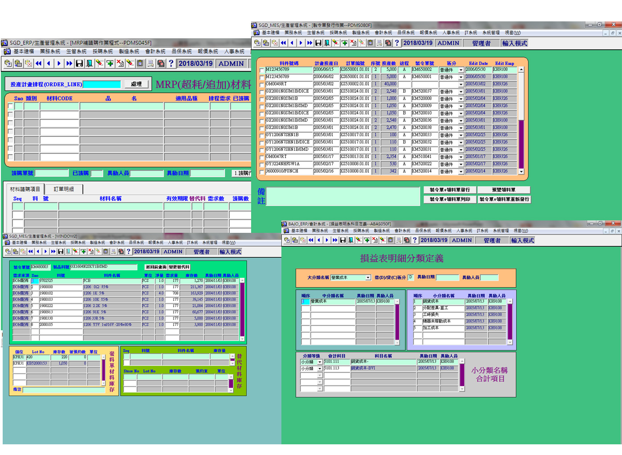Open 區分 dropdown for row KM510041
This screenshot has height=455, width=622.
click(461, 157)
